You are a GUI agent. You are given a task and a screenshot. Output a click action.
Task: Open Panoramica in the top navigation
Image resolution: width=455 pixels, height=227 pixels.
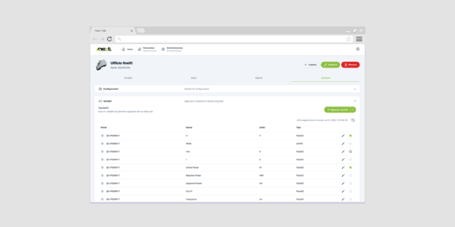[x=147, y=49]
